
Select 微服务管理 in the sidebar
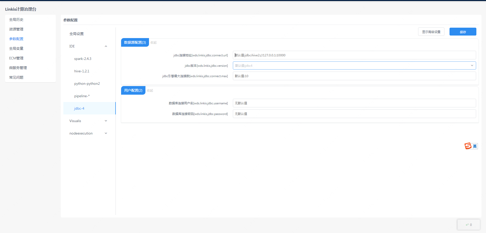(x=18, y=68)
